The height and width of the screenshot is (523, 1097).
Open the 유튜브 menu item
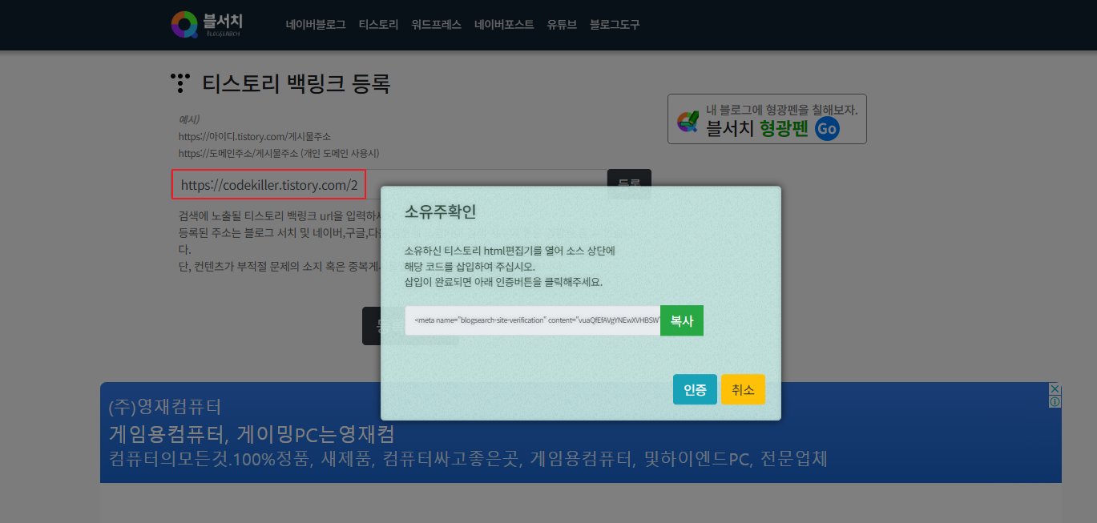562,24
